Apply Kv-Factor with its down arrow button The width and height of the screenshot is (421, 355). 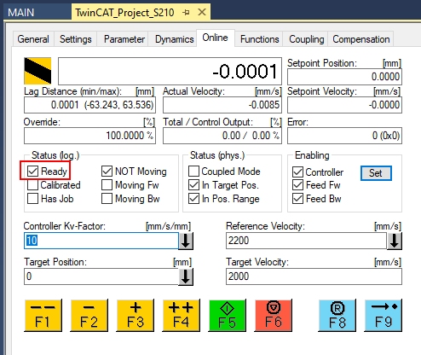186,241
